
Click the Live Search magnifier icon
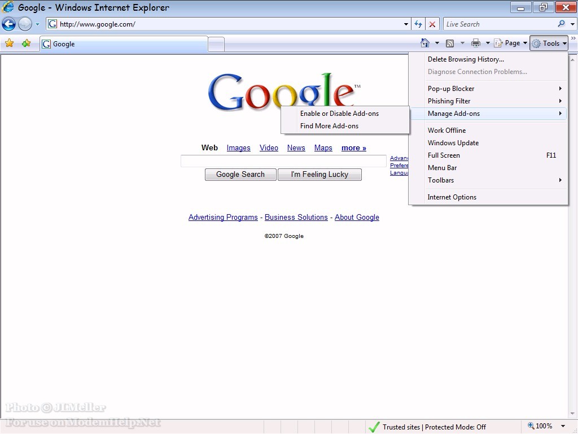[x=561, y=24]
